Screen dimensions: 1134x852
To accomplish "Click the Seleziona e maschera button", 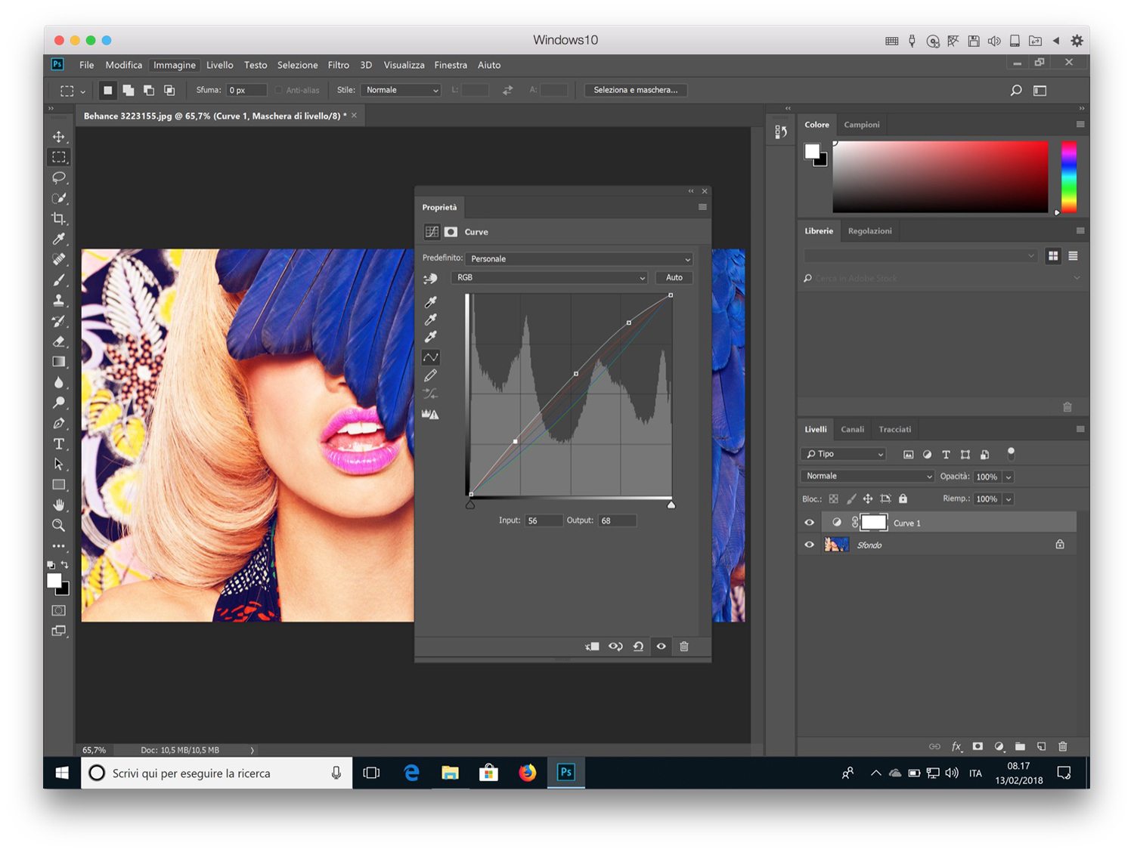I will [635, 90].
